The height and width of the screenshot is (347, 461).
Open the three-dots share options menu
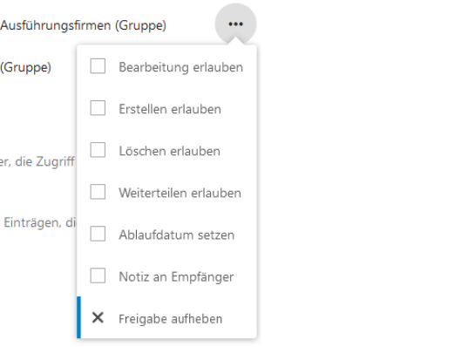[236, 24]
